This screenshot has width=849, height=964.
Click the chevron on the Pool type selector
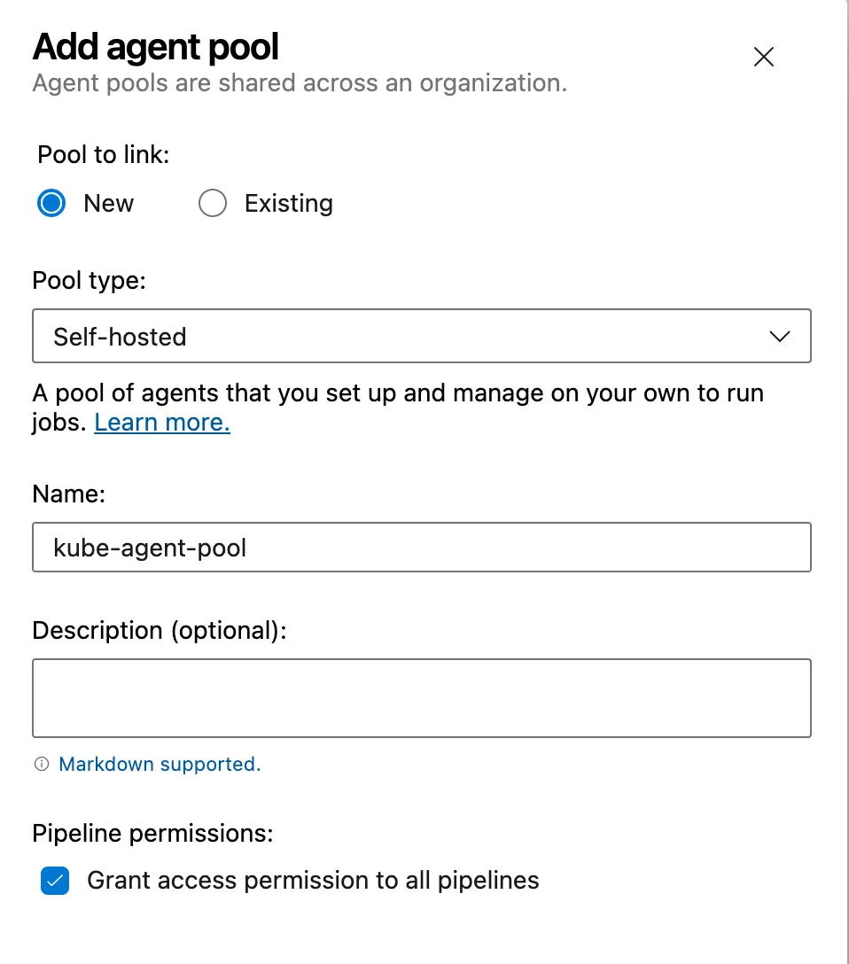(x=779, y=336)
